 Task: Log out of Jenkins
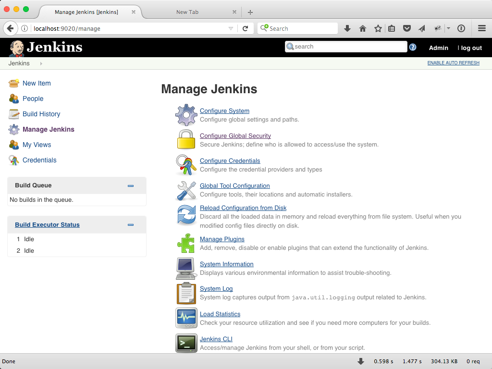[471, 48]
